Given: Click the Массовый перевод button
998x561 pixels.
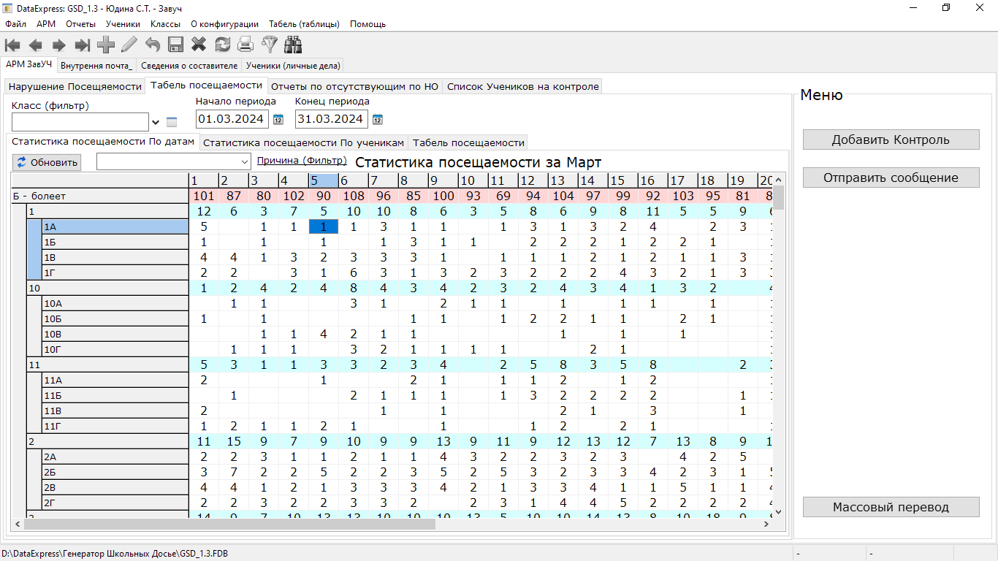Looking at the screenshot, I should (x=891, y=507).
